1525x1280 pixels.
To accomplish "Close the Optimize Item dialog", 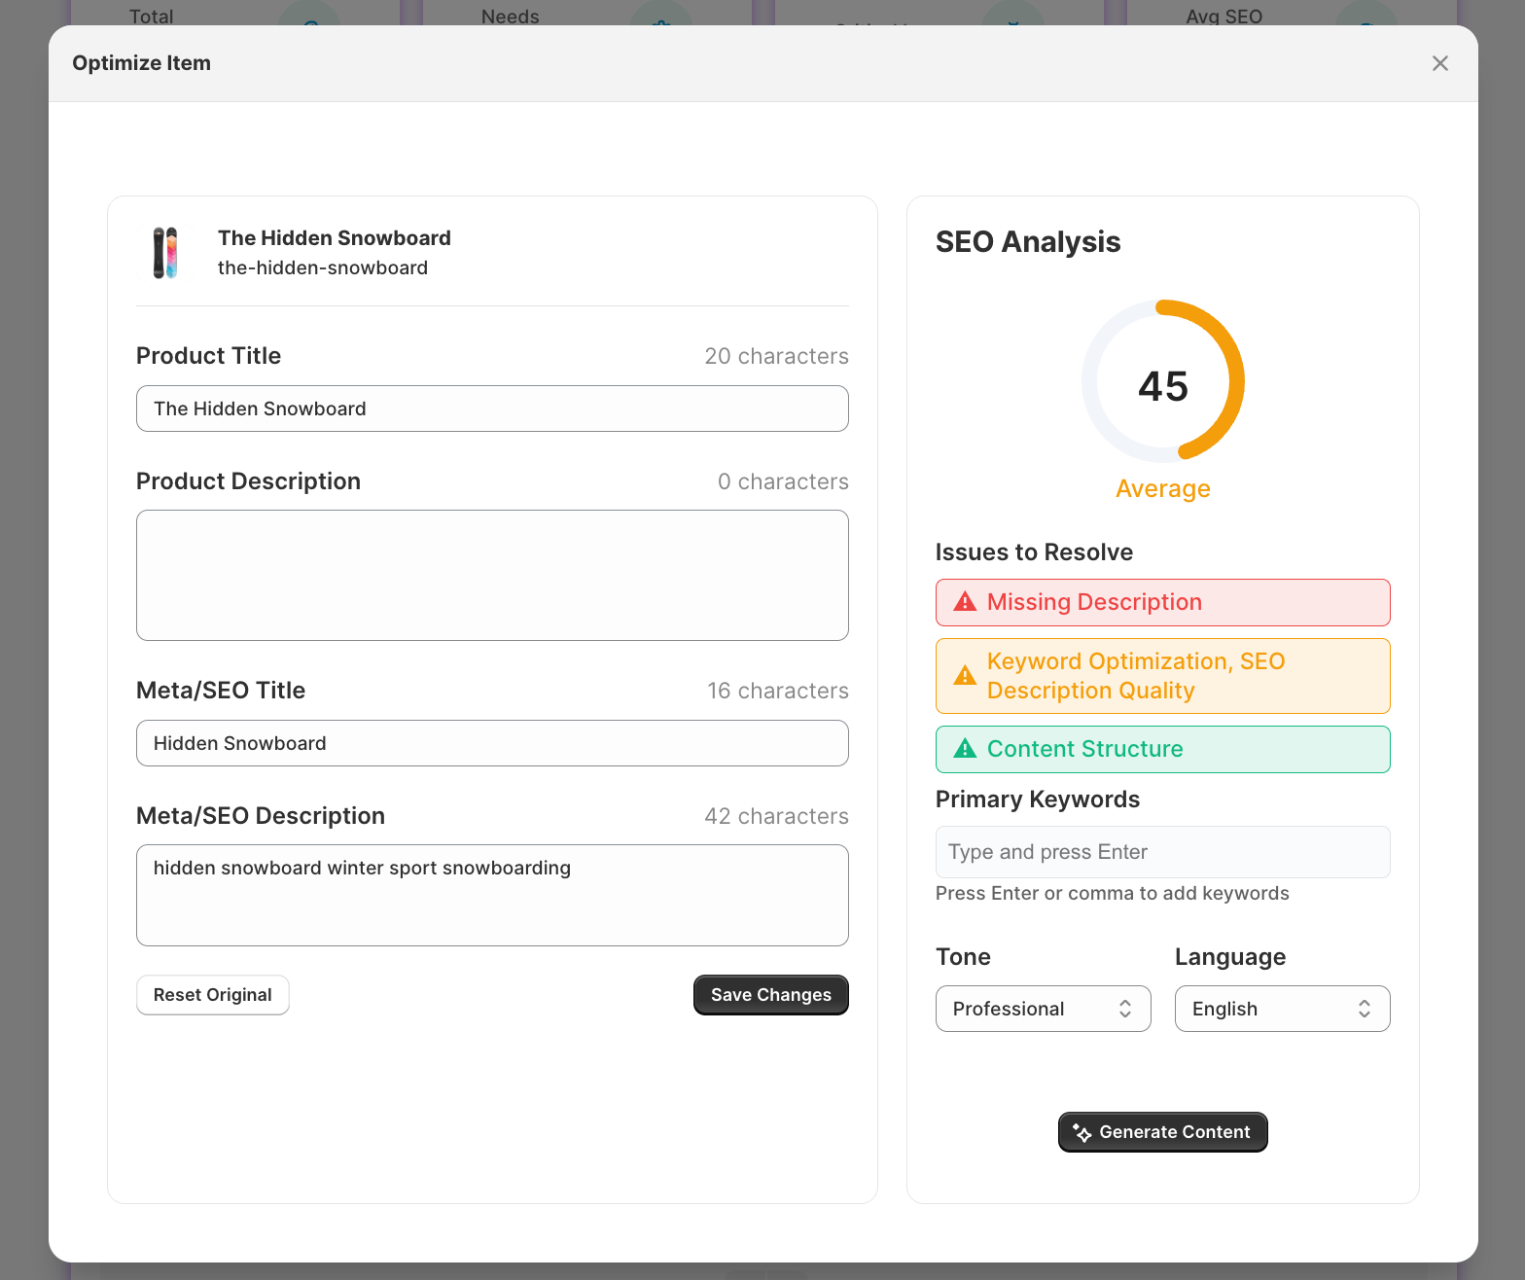I will (x=1439, y=63).
